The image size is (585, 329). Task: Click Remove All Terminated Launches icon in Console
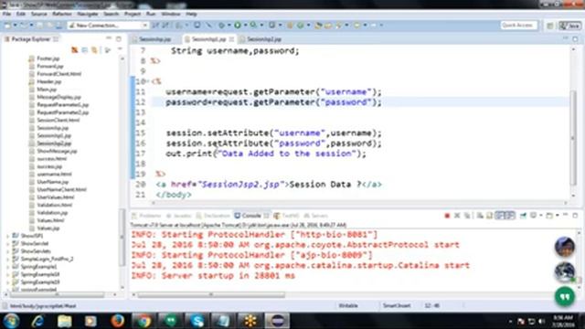467,216
